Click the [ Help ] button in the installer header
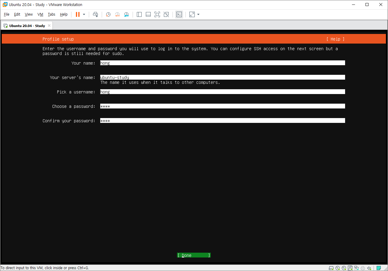 (x=335, y=39)
